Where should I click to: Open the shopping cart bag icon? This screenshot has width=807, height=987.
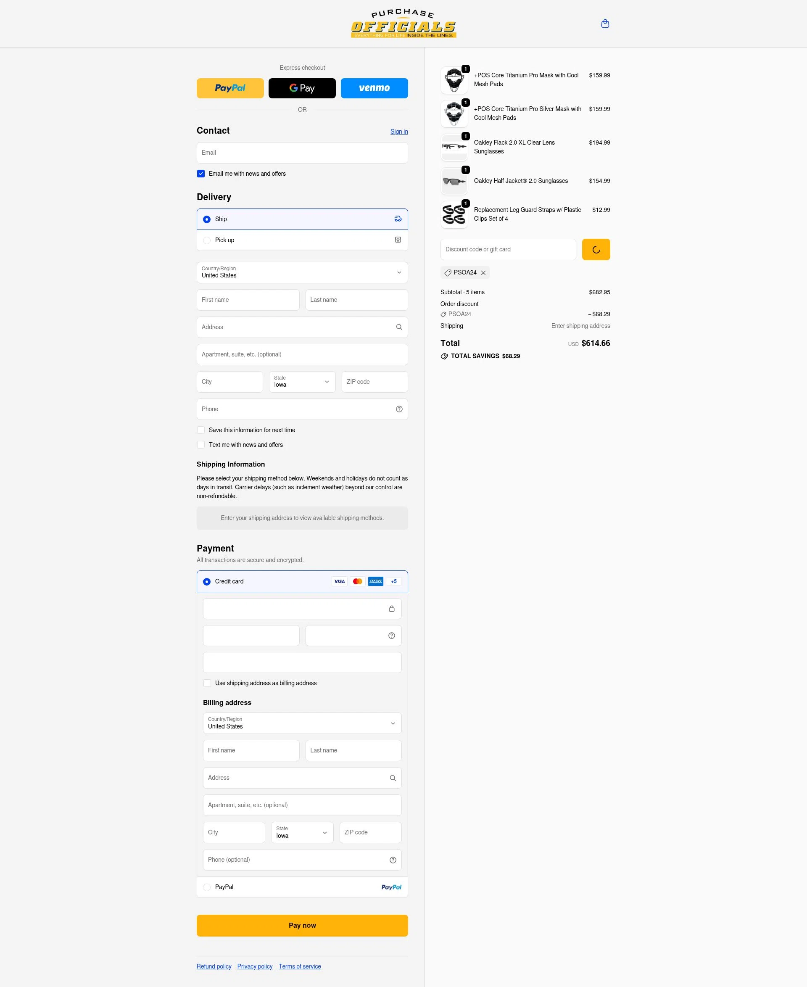(x=605, y=23)
